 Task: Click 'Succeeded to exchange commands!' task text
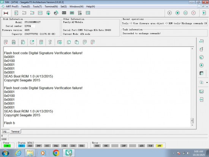[x=142, y=33]
